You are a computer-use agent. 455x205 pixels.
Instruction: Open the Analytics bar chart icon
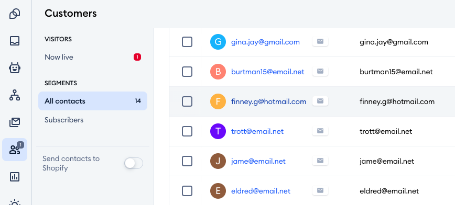(15, 177)
